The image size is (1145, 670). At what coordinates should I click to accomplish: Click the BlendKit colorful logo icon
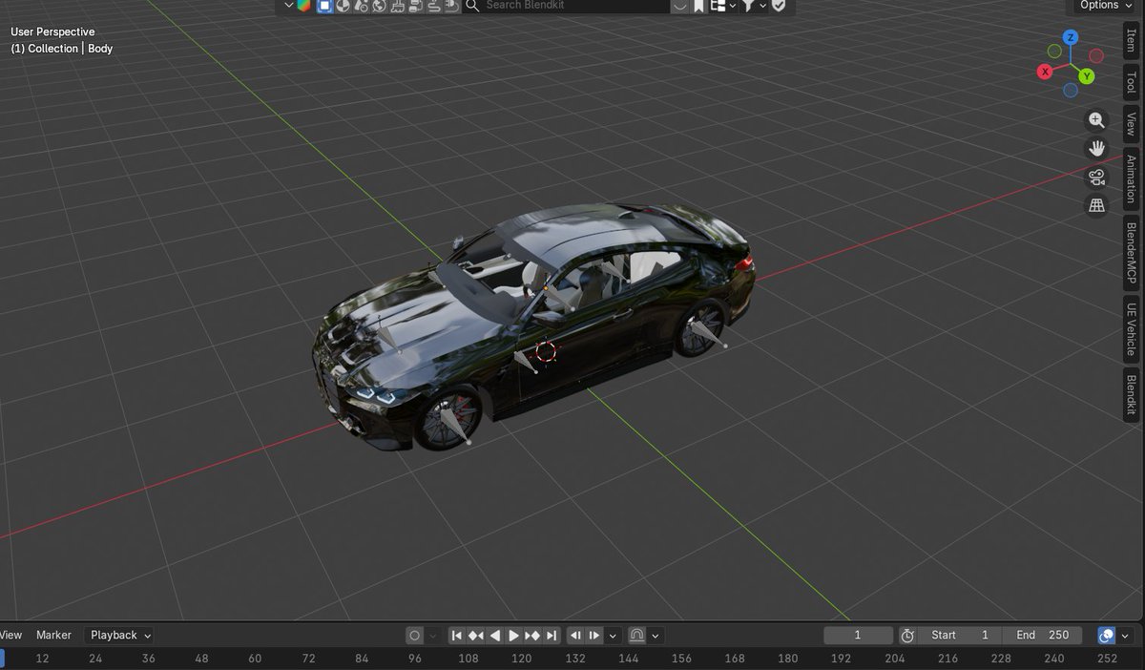[304, 6]
